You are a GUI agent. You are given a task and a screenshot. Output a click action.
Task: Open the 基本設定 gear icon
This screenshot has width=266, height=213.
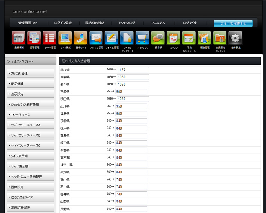point(235,38)
